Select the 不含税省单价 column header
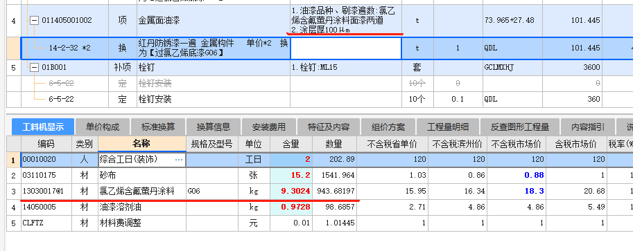 [392, 144]
